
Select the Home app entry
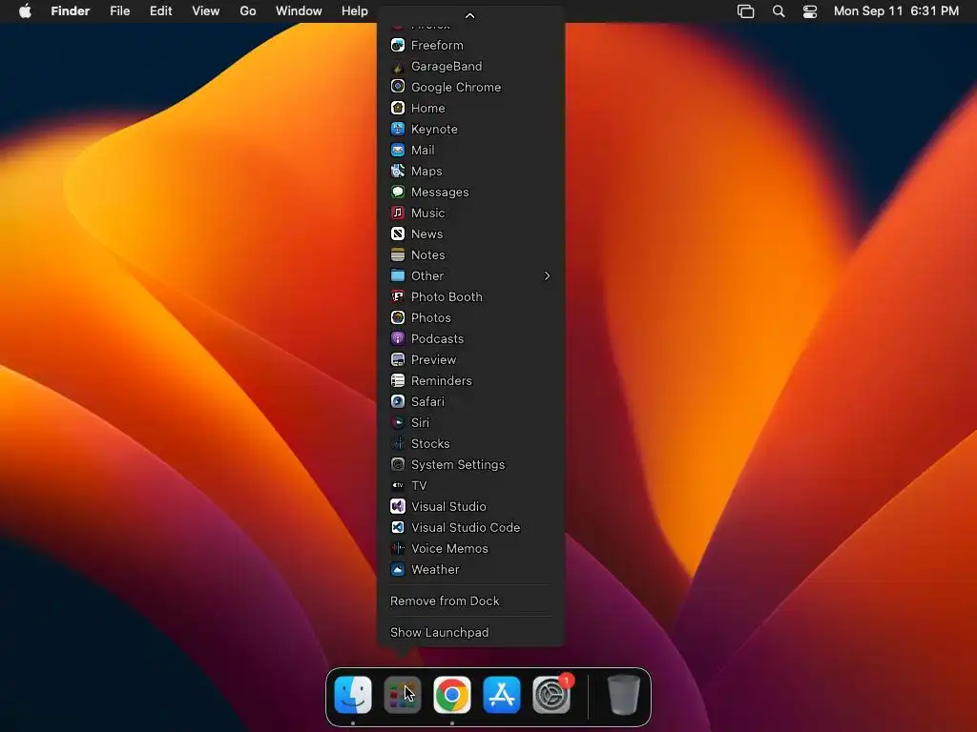[470, 108]
